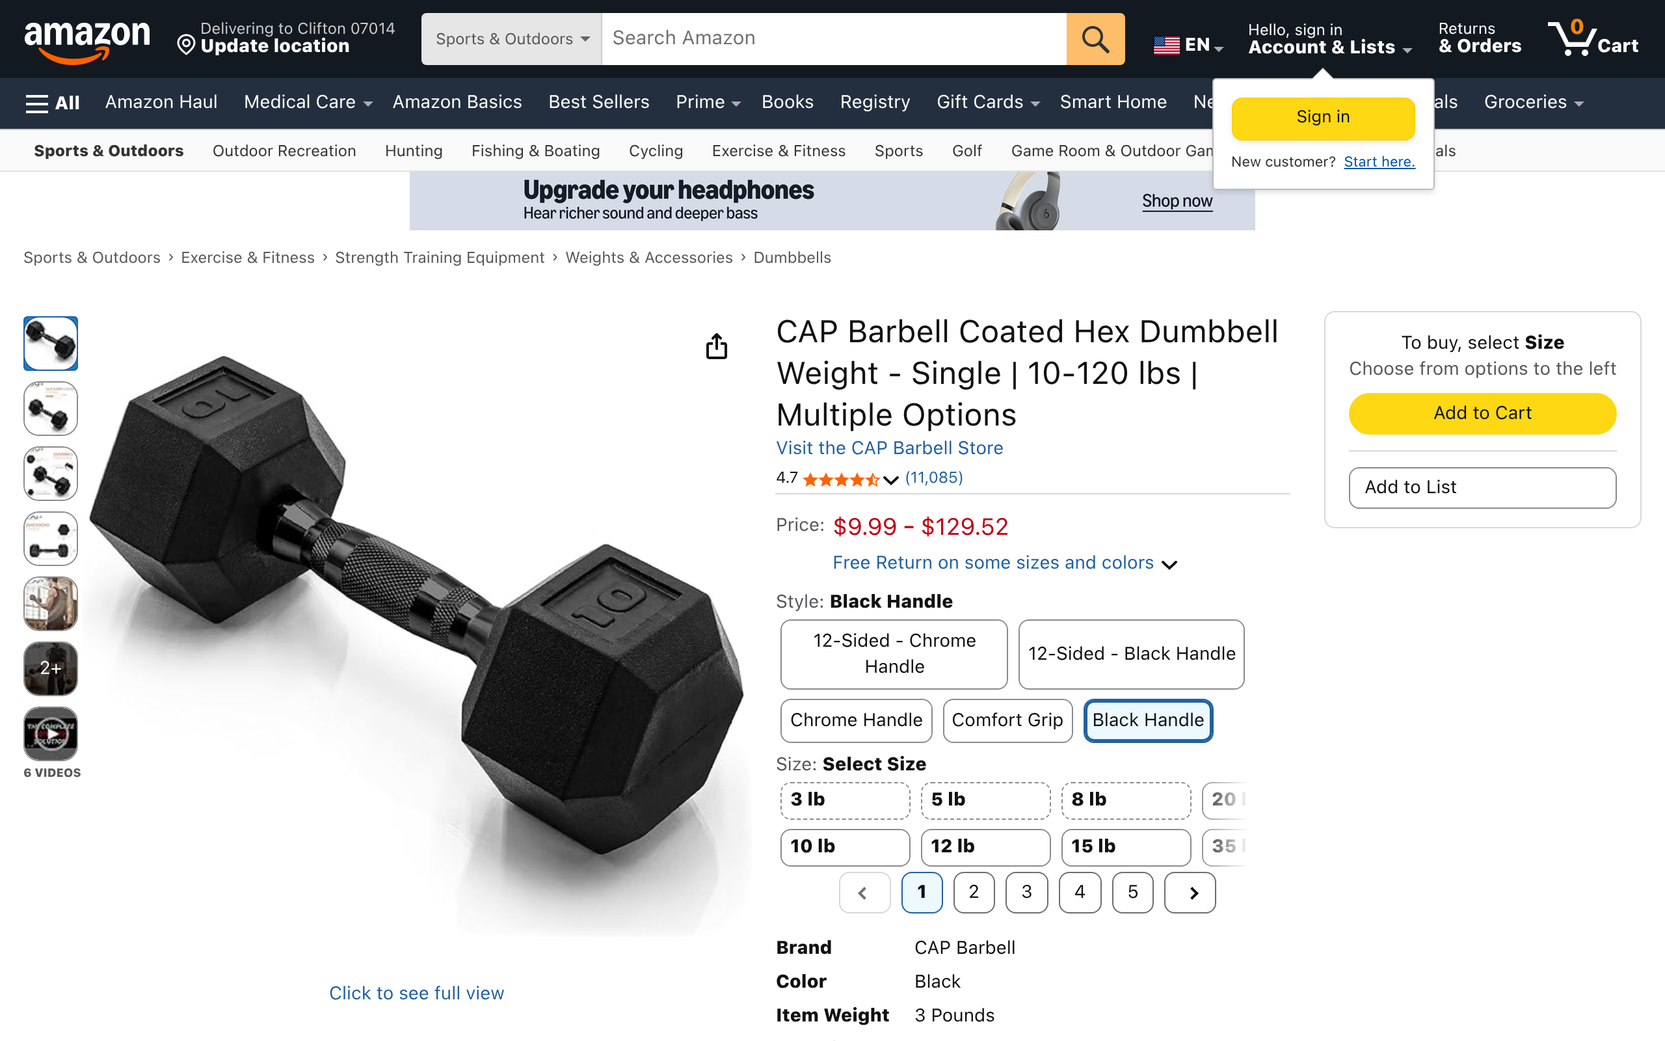This screenshot has width=1665, height=1041.
Task: Click the Update location pin icon
Action: coord(186,45)
